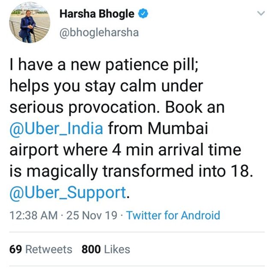Viewport: 274px width, 276px height.
Task: Open the Twitter for Android source link
Action: point(173,215)
